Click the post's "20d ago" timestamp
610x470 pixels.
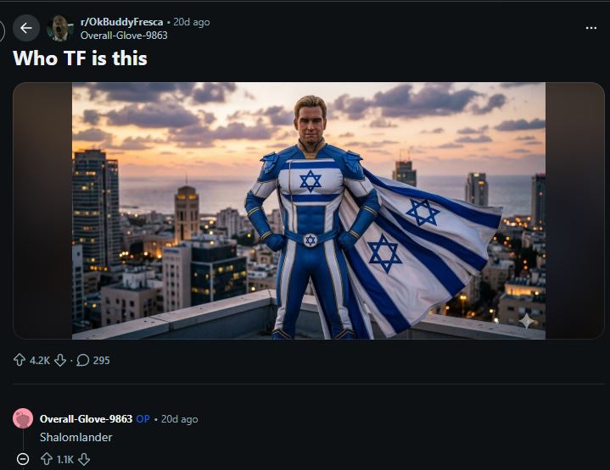click(x=191, y=22)
